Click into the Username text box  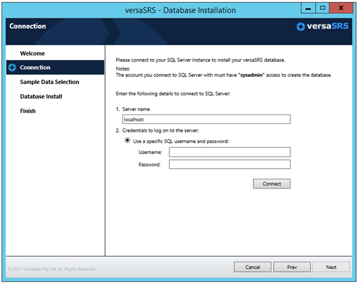point(230,152)
